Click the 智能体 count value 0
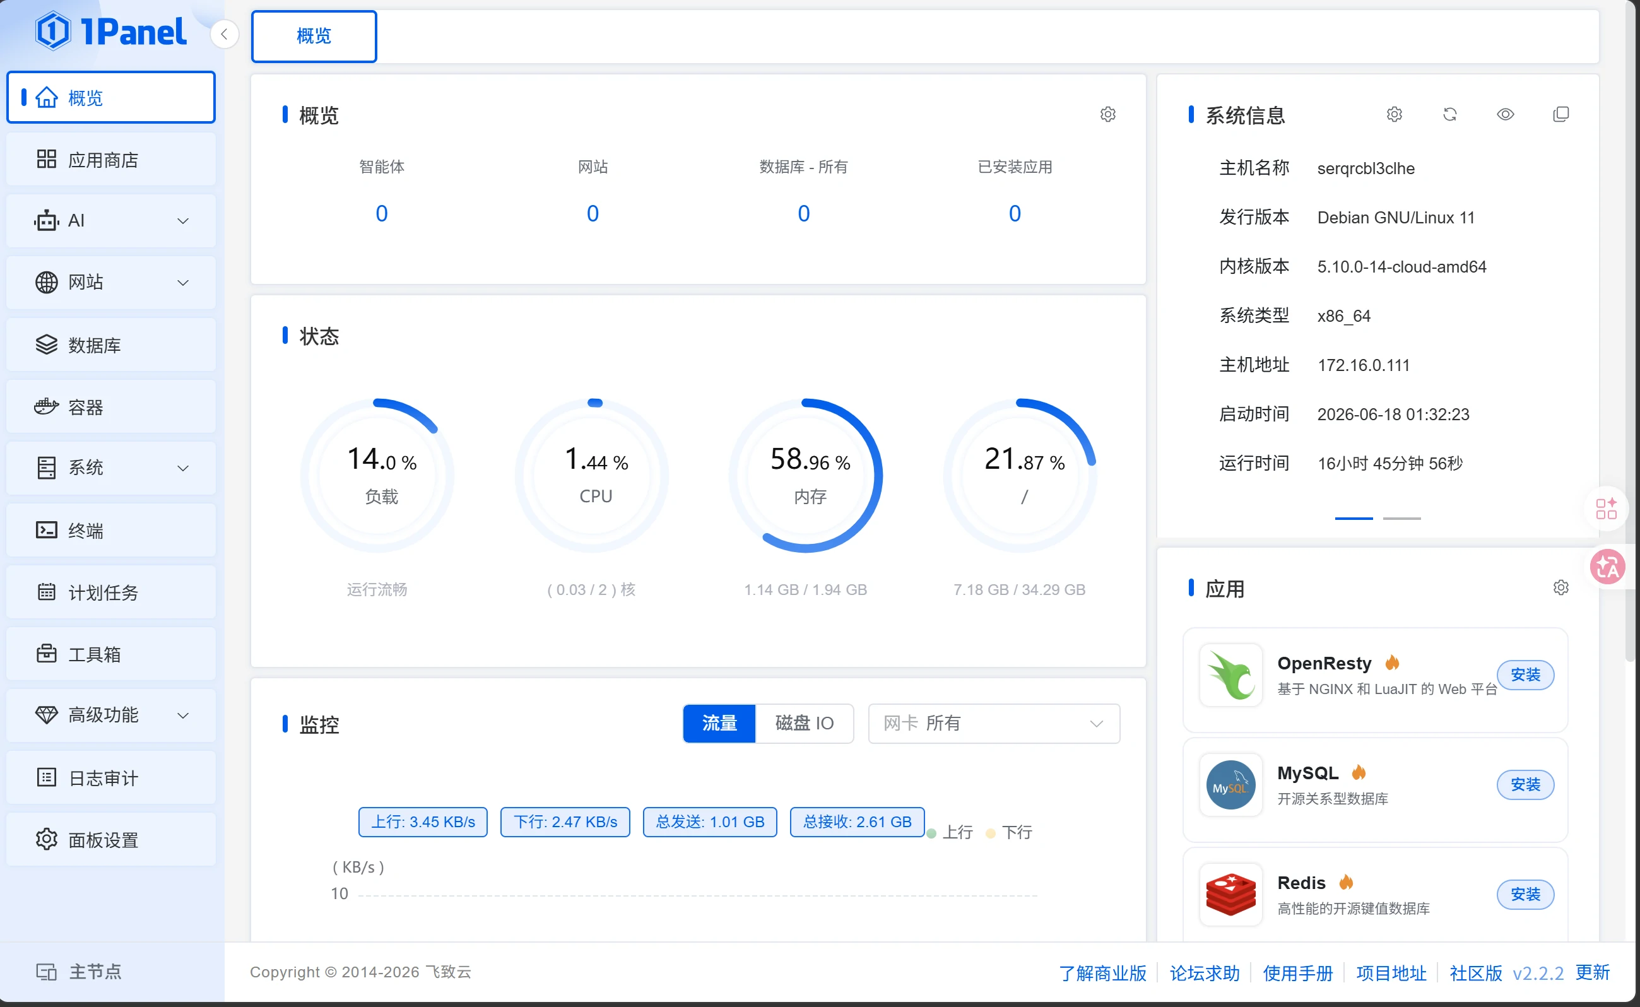Screen dimensions: 1640x1007 point(382,214)
